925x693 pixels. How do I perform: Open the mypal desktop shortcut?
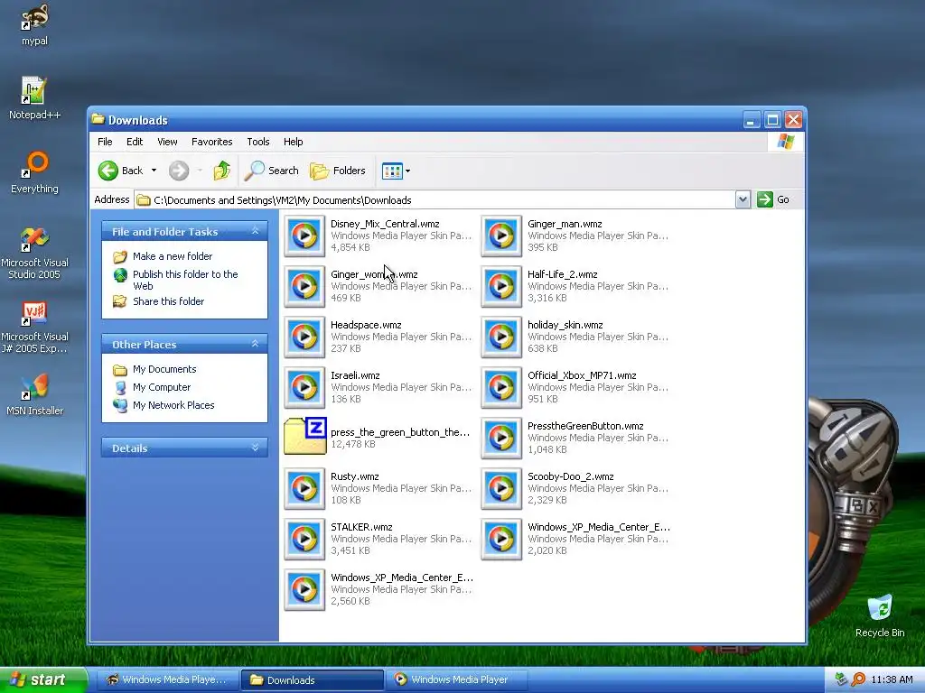pyautogui.click(x=34, y=24)
